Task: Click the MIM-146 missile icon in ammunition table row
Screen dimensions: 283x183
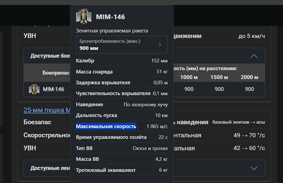Action: click(x=34, y=89)
